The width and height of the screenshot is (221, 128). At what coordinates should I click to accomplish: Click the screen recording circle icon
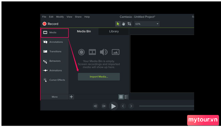(81, 52)
